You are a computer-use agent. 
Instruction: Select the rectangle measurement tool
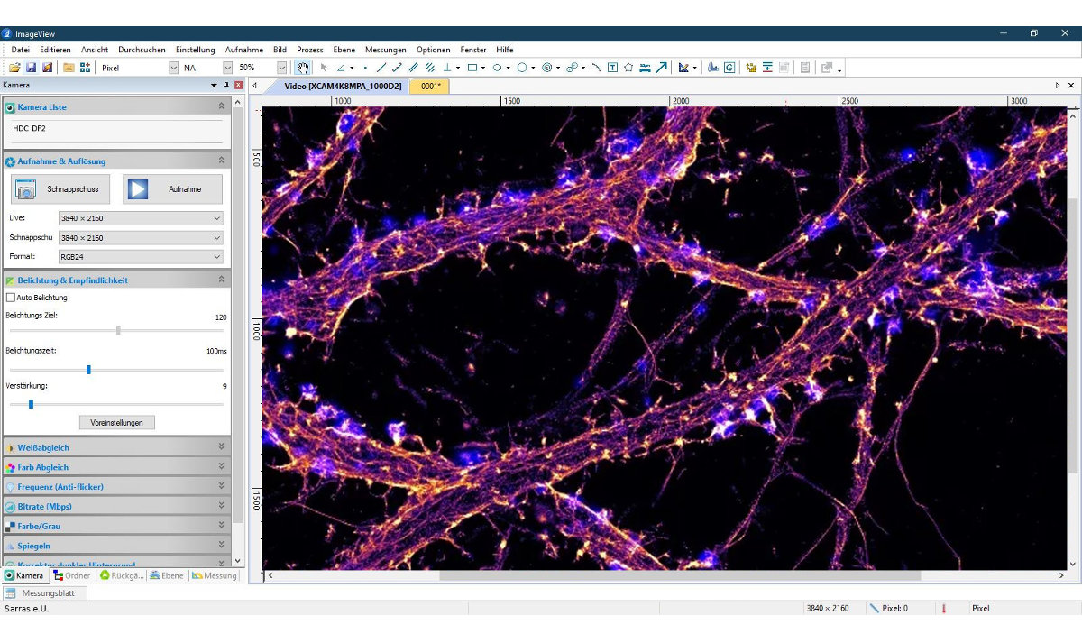(x=472, y=67)
